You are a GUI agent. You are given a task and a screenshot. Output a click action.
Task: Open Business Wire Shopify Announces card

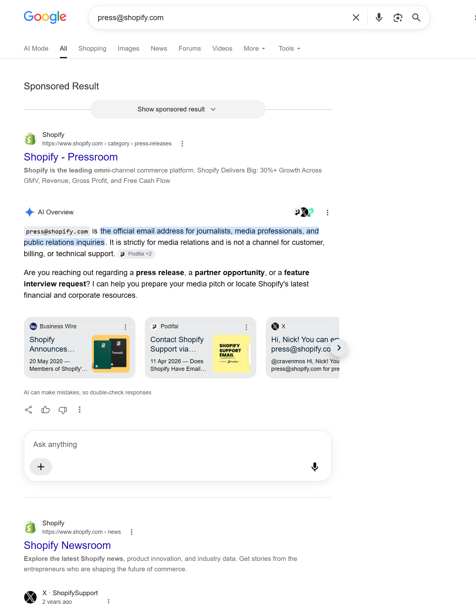click(x=80, y=347)
